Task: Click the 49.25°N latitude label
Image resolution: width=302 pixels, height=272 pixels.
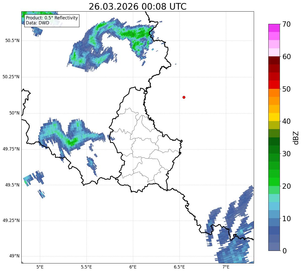Action: pyautogui.click(x=11, y=221)
